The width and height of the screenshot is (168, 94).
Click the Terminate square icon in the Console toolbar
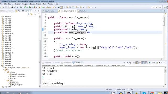coord(124,63)
